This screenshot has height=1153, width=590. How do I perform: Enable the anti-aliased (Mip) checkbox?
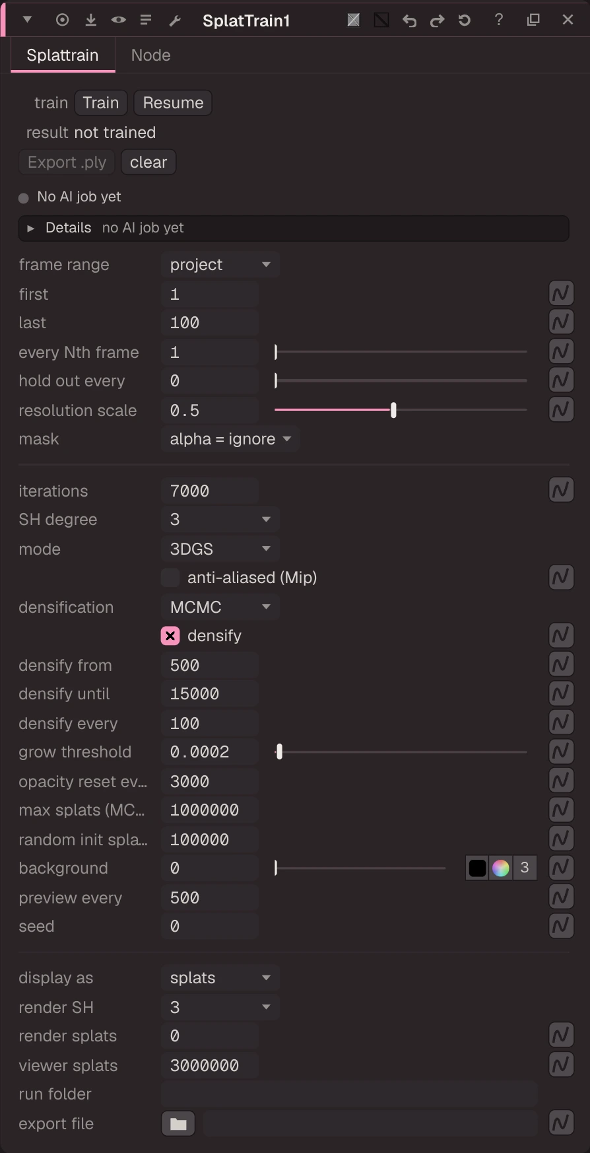click(x=170, y=578)
